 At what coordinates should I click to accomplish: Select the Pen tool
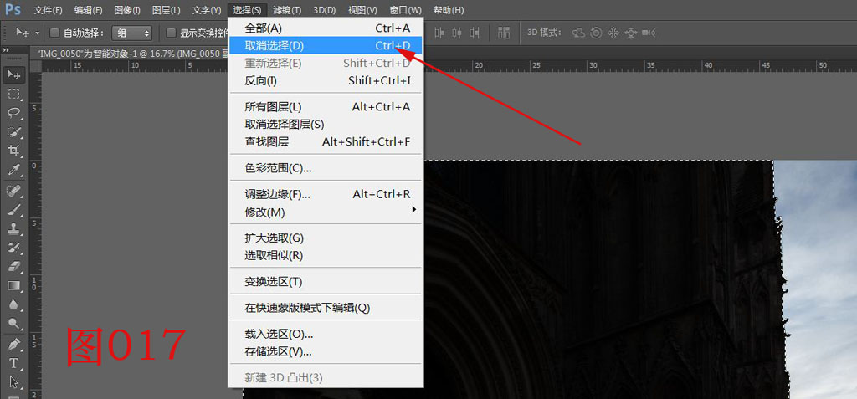coord(13,345)
